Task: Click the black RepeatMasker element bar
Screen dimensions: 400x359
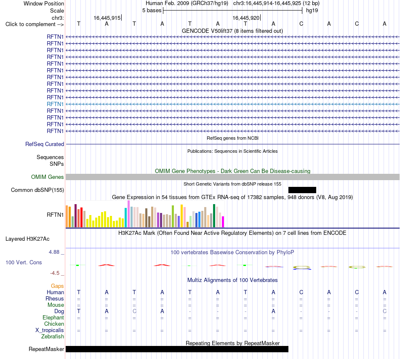Action: [177, 349]
